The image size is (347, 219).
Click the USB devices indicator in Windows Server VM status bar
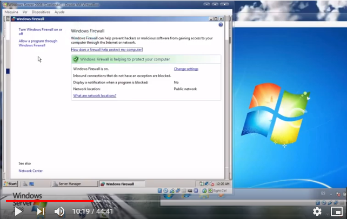pos(172,190)
